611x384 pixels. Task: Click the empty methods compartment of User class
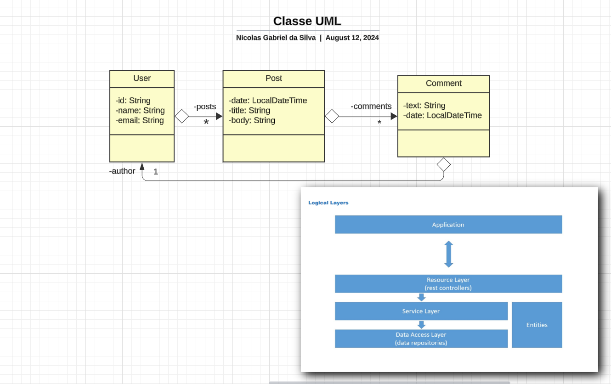click(x=142, y=148)
